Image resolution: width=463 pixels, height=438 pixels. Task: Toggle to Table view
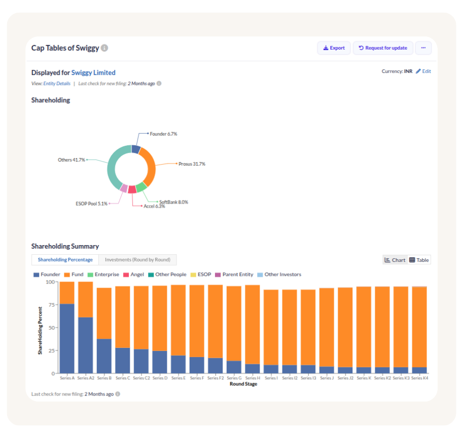coord(419,260)
